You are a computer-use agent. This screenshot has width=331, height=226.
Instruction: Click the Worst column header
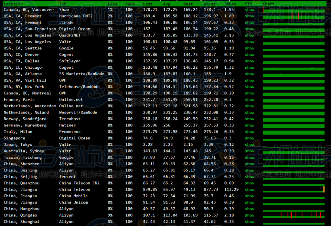click(x=209, y=4)
